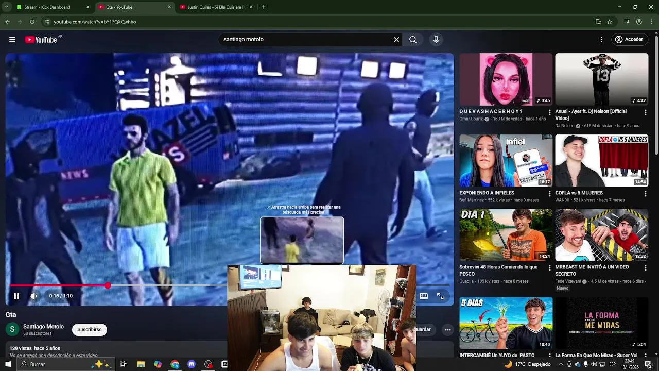Switch to Justin Quiles - Si Ella Quisiera tab

[x=216, y=7]
